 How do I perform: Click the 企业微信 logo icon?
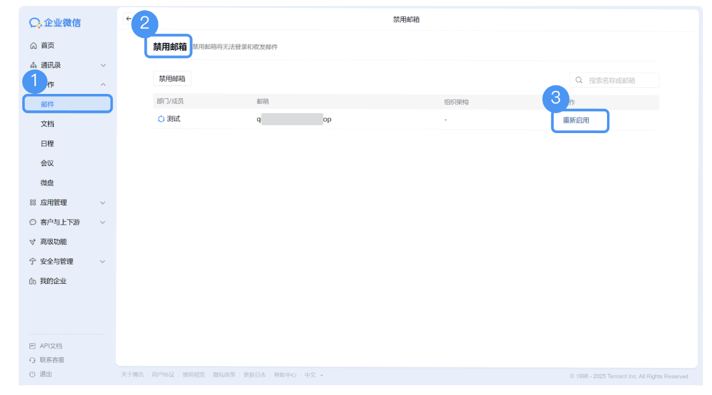click(x=35, y=23)
